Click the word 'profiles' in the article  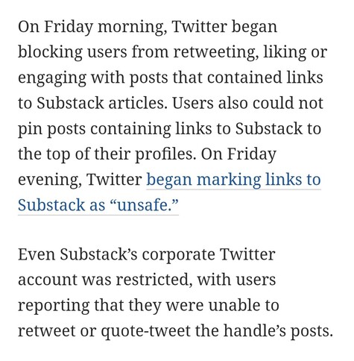[164, 154]
